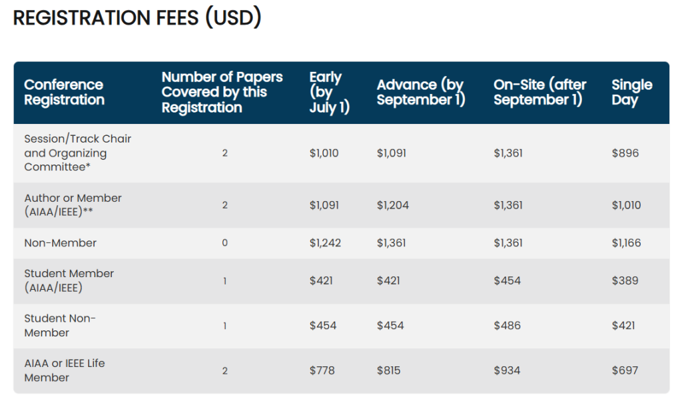
Task: Select the Student Member (AIAA/IEEE) row label
Action: click(x=69, y=281)
